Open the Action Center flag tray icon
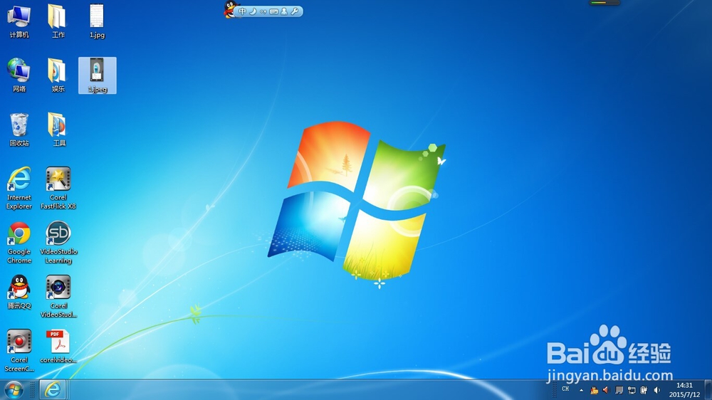The height and width of the screenshot is (400, 712). [619, 390]
